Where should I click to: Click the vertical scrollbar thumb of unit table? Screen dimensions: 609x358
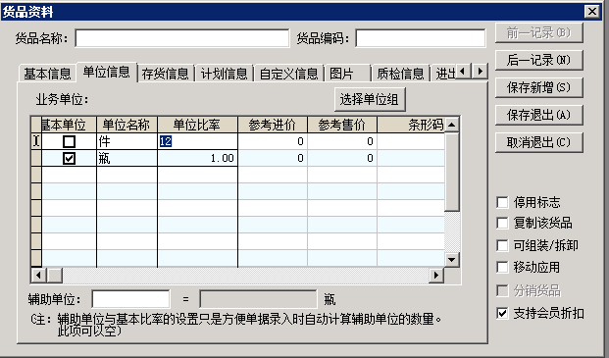tap(451, 172)
